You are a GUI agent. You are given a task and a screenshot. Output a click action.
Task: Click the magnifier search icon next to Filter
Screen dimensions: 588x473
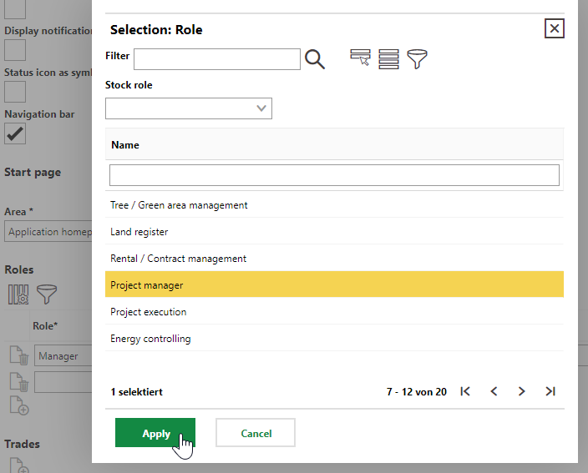[x=315, y=59]
